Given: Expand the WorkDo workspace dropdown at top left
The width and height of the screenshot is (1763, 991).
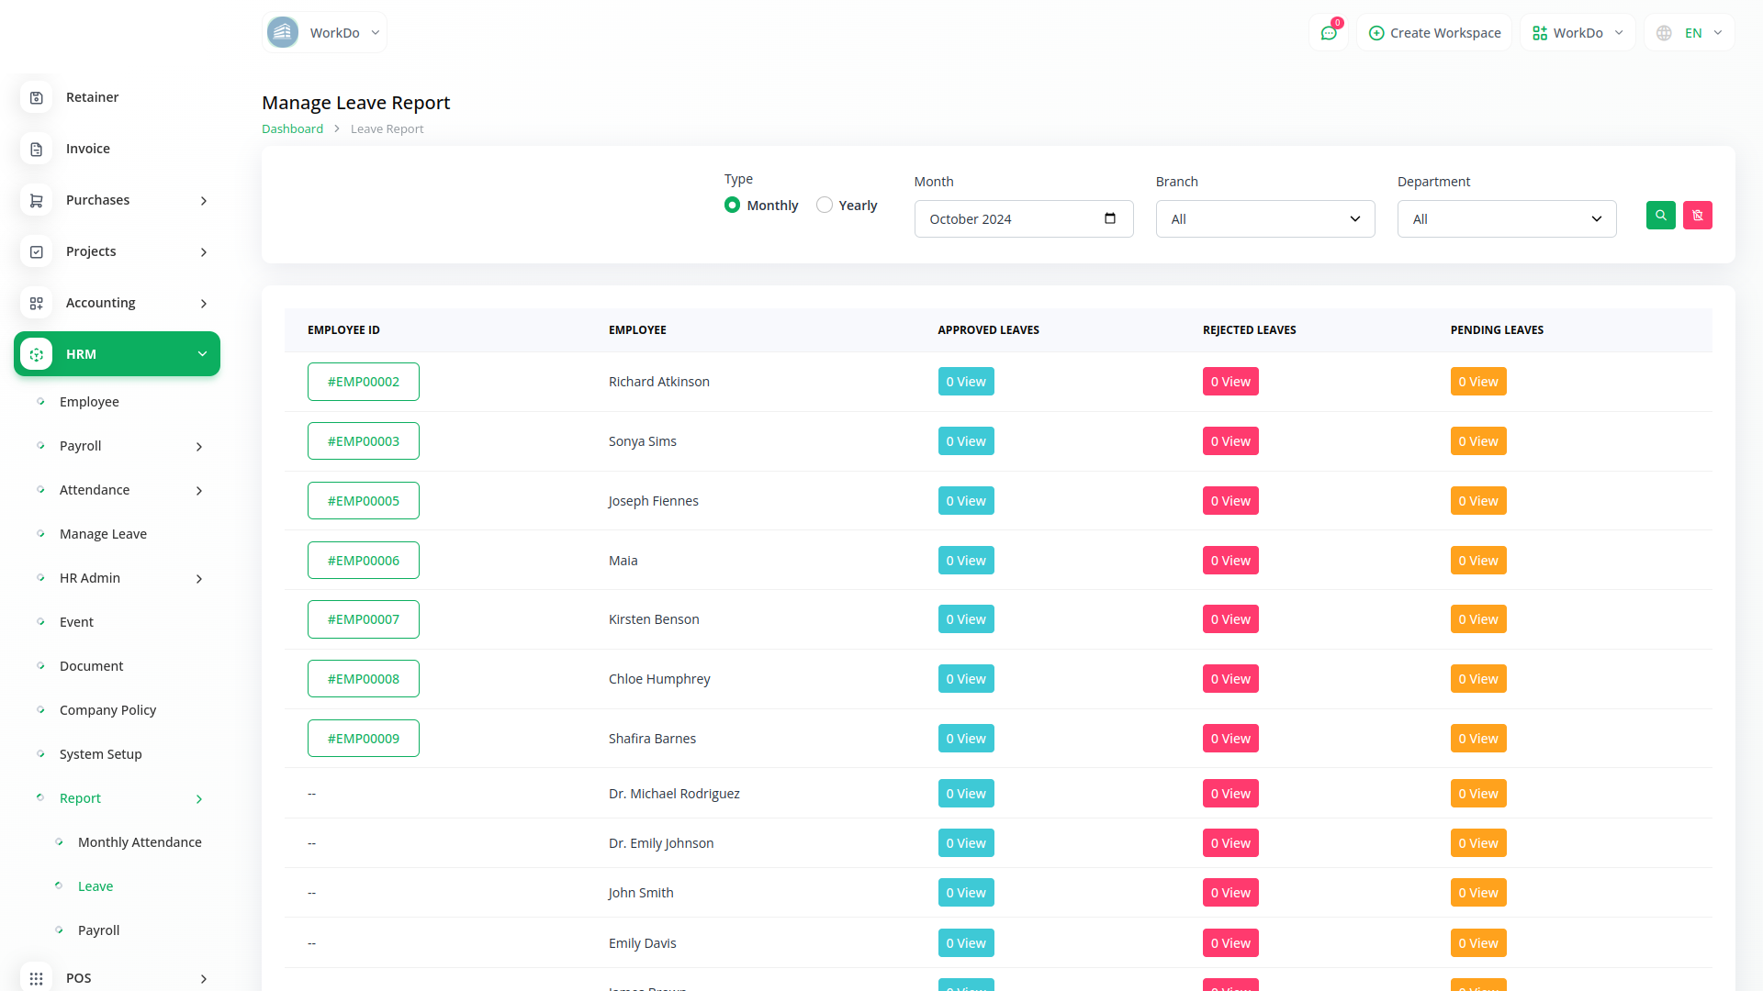Looking at the screenshot, I should 325,33.
